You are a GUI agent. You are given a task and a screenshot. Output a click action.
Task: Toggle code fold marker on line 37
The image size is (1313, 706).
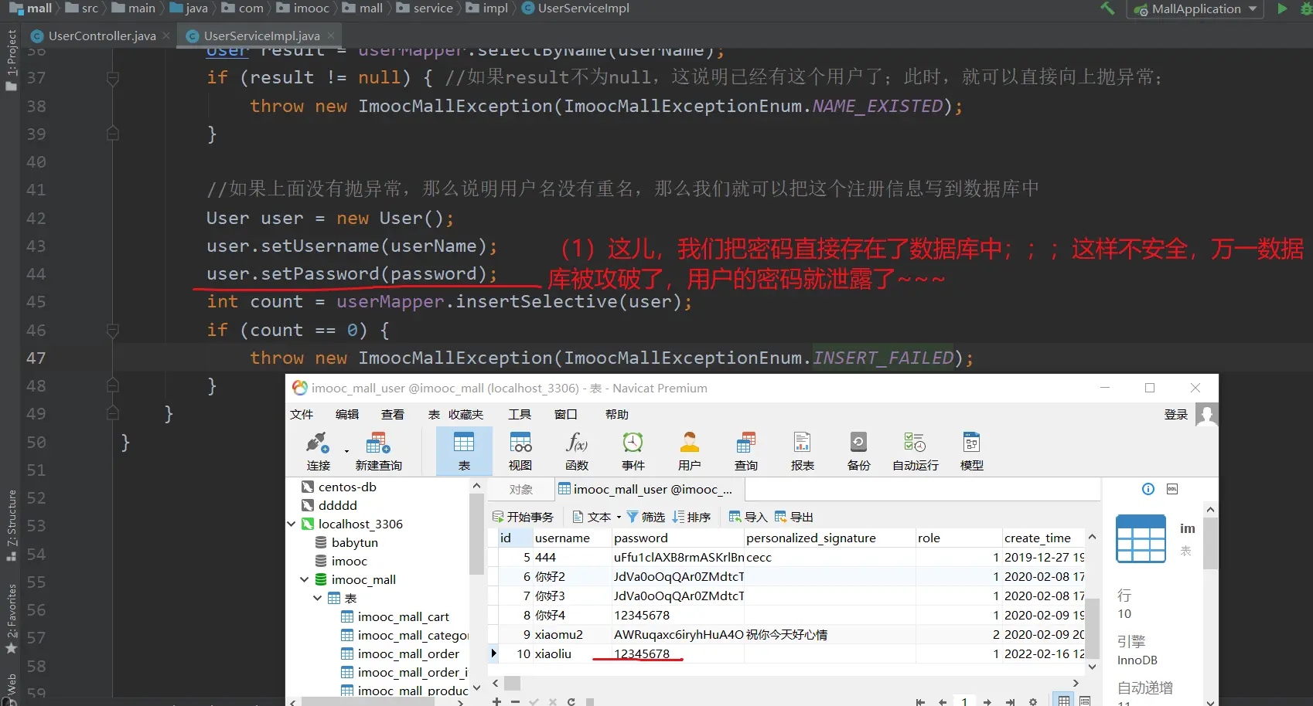coord(113,78)
